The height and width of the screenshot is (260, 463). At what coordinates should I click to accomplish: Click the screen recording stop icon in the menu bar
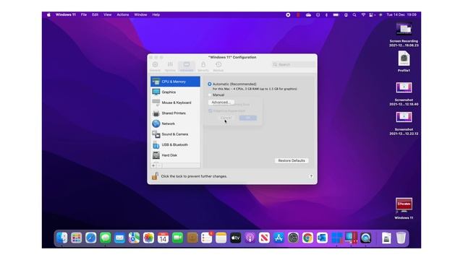click(288, 14)
